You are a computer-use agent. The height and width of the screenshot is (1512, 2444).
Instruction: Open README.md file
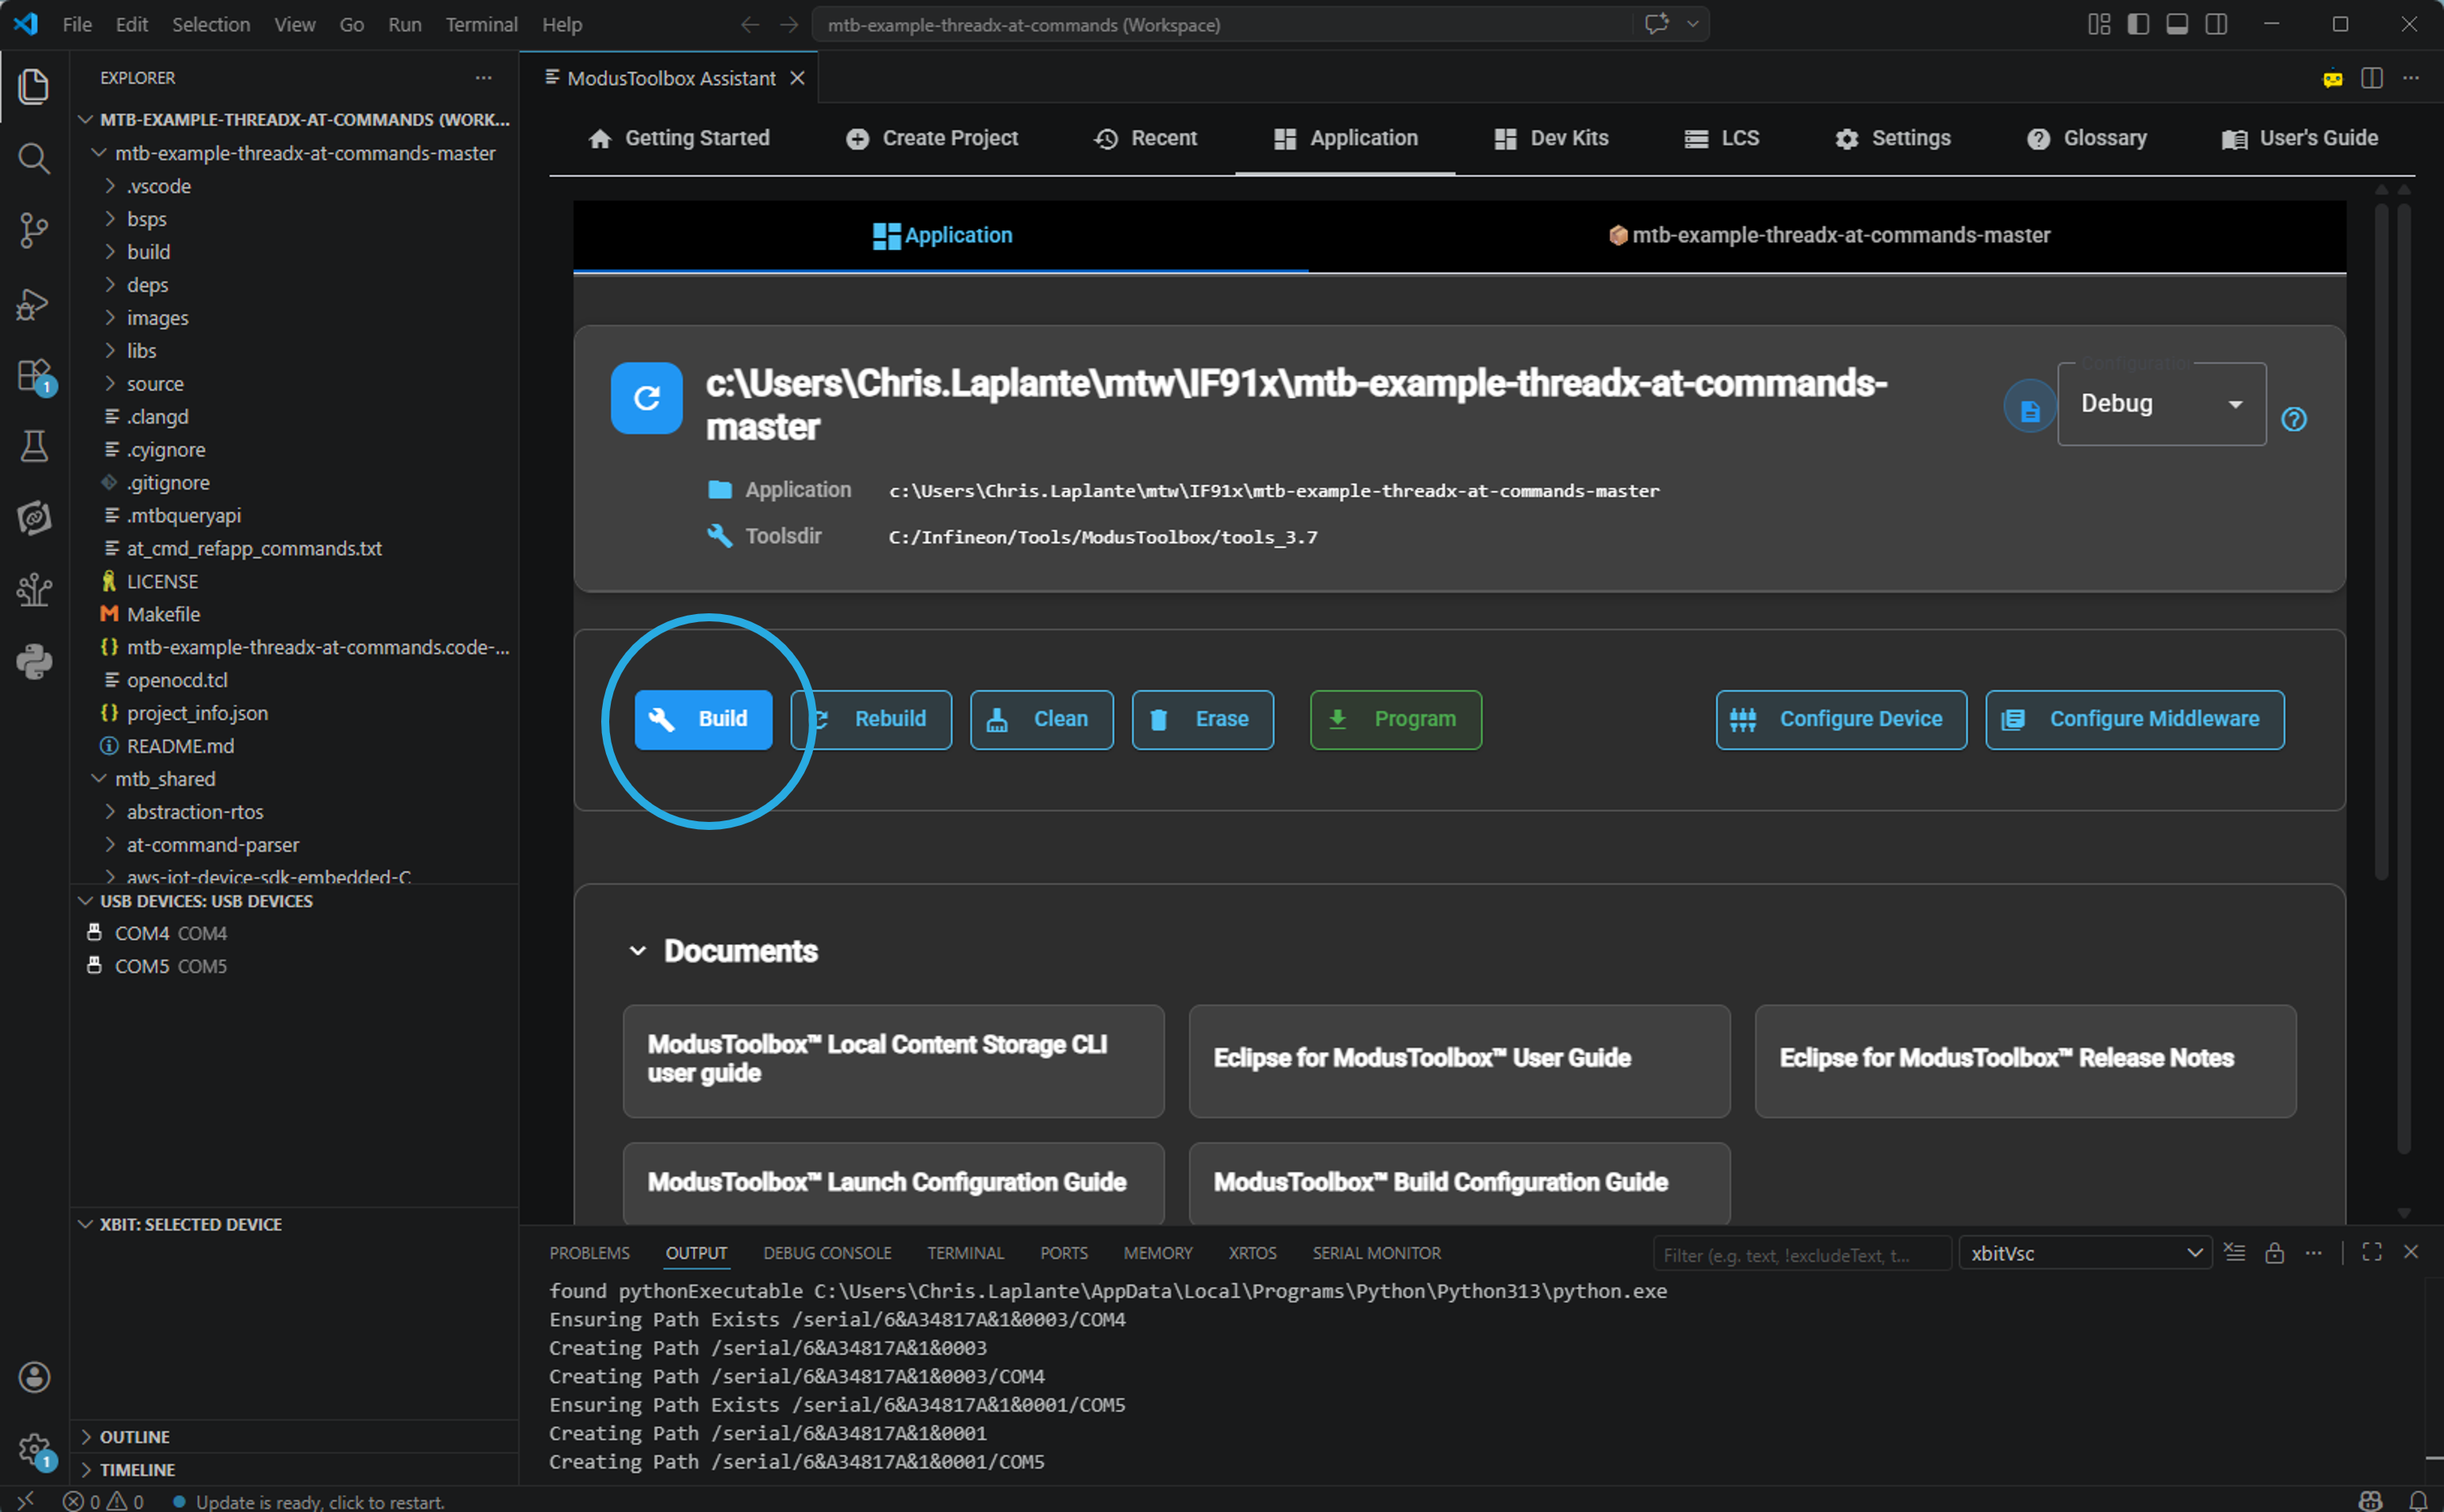(180, 746)
